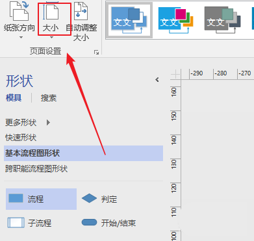Screen dimensions: 254x241
Task: Click the 判定 shape label
Action: (109, 199)
